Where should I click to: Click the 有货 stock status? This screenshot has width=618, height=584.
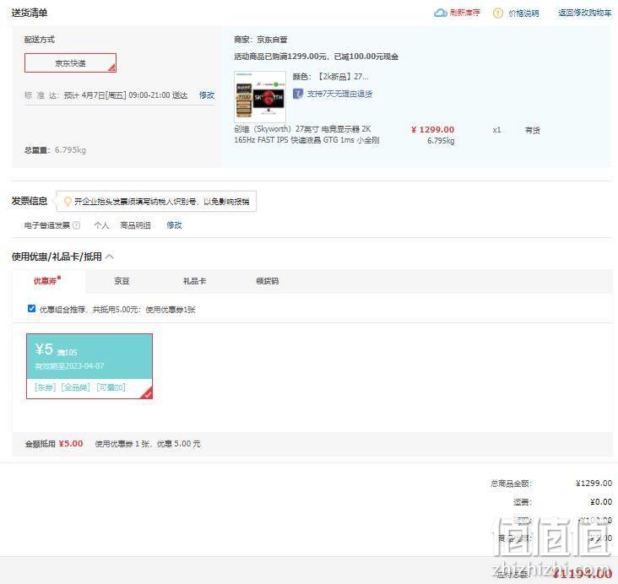coord(533,130)
